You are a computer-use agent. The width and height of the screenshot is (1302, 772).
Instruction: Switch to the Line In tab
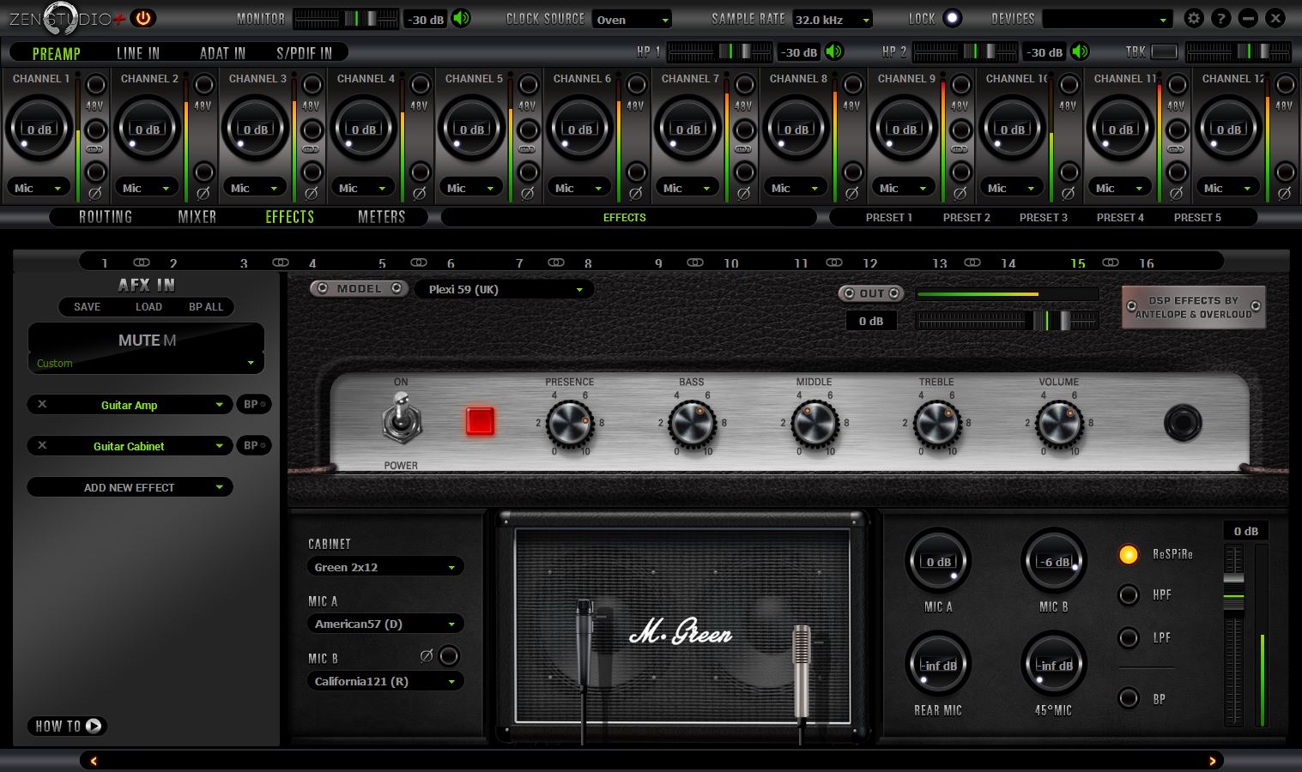pos(138,53)
